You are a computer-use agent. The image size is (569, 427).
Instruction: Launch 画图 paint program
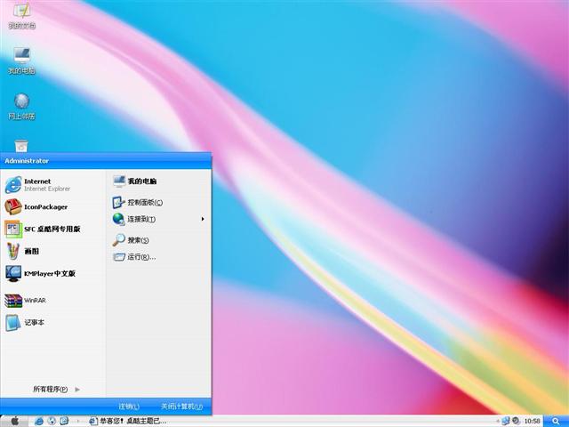pyautogui.click(x=53, y=251)
